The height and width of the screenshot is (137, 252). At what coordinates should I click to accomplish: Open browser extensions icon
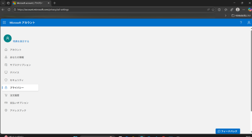tap(219, 10)
